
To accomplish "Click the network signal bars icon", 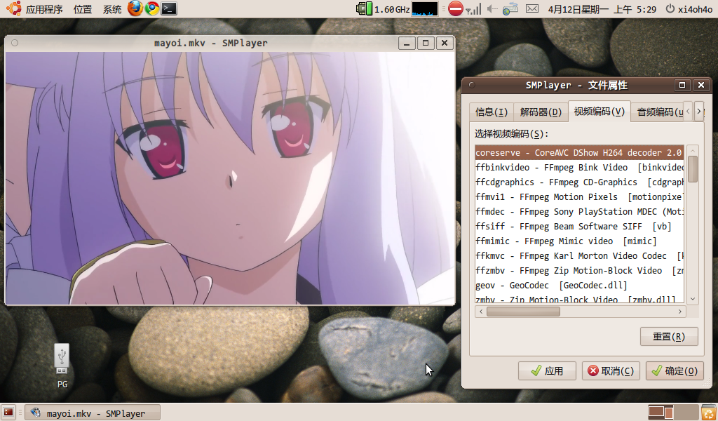I will (474, 9).
